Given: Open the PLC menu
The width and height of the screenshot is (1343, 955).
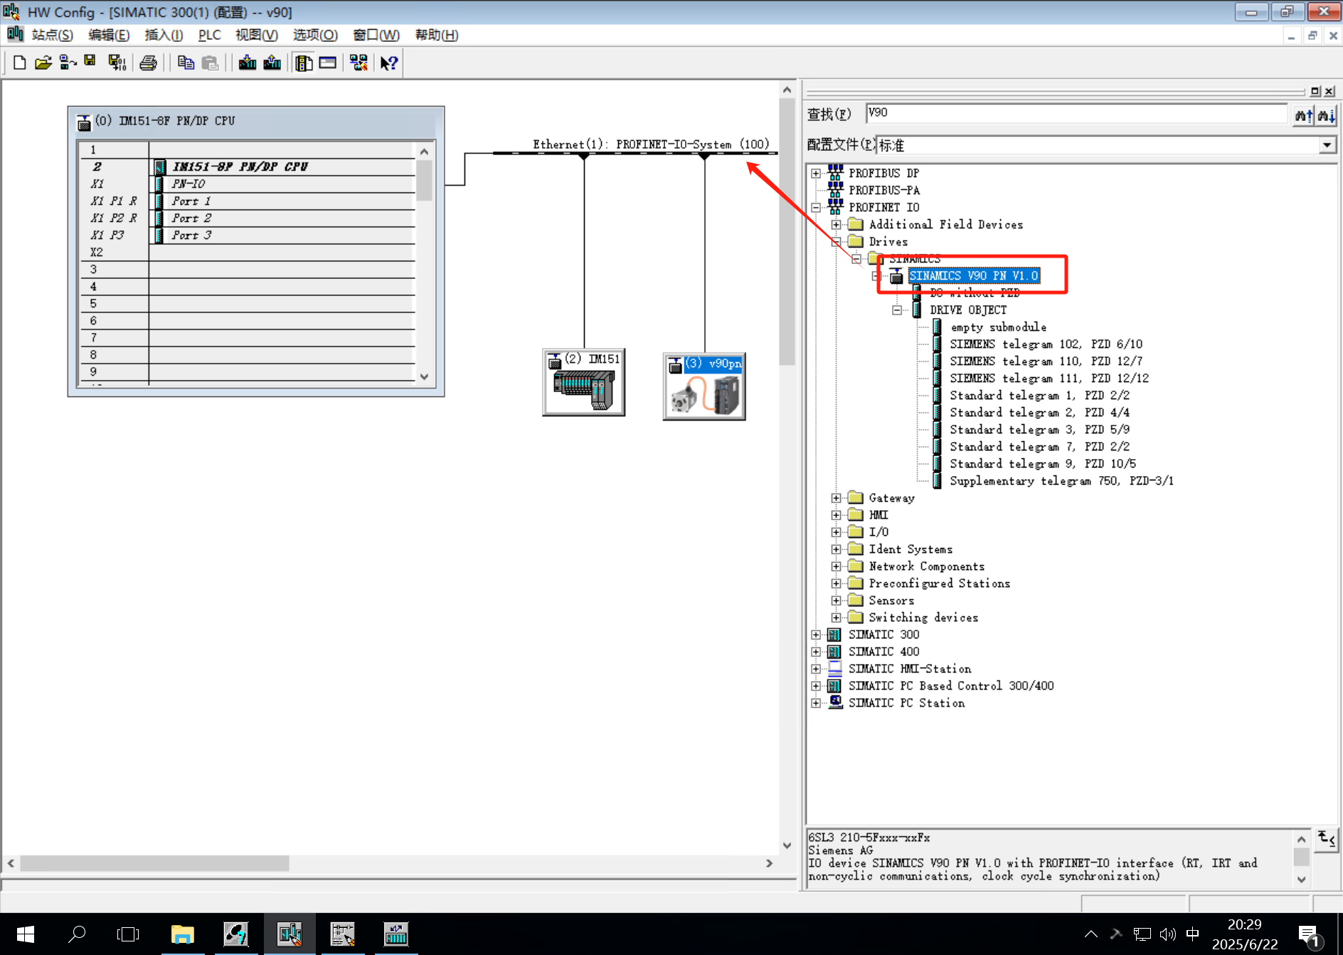Looking at the screenshot, I should (209, 35).
